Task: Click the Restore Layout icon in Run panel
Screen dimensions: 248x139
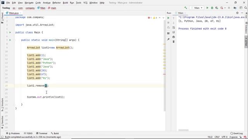Action: point(168,33)
